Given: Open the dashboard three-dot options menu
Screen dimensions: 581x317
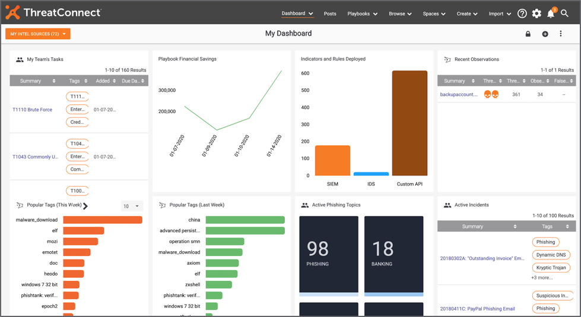Looking at the screenshot, I should click(561, 34).
